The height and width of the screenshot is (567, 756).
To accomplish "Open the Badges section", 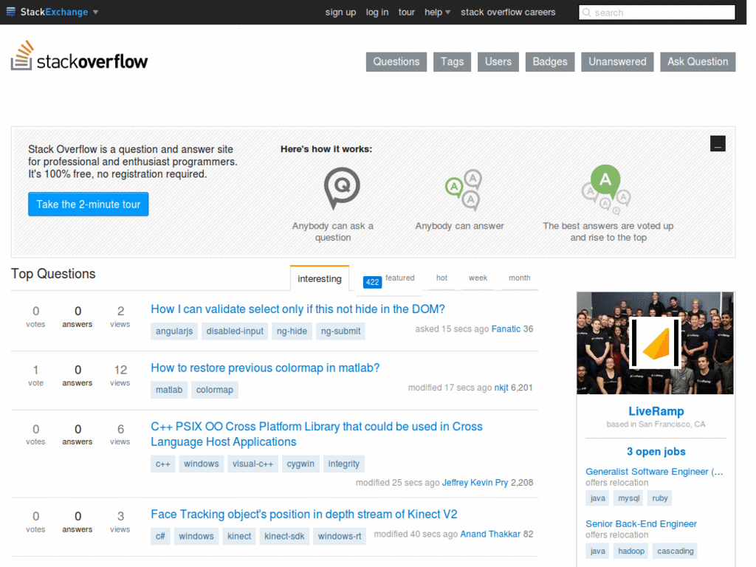I will 549,61.
